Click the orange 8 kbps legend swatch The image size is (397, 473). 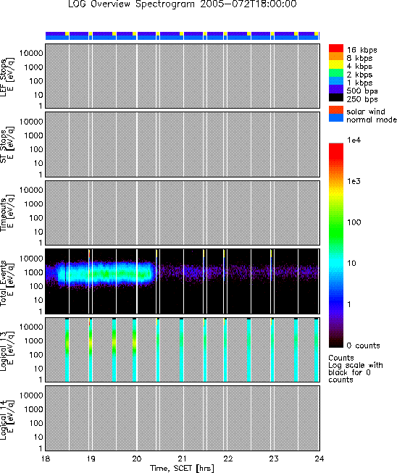point(336,56)
